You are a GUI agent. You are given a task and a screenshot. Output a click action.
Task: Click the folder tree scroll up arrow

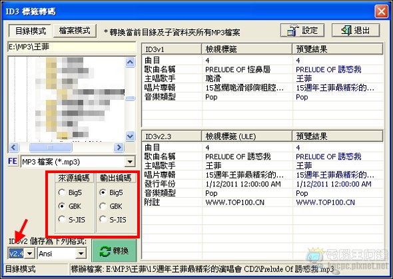pos(130,62)
